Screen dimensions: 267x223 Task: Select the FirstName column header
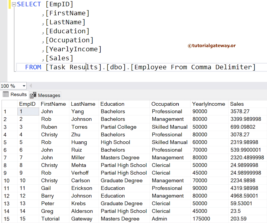(x=54, y=104)
